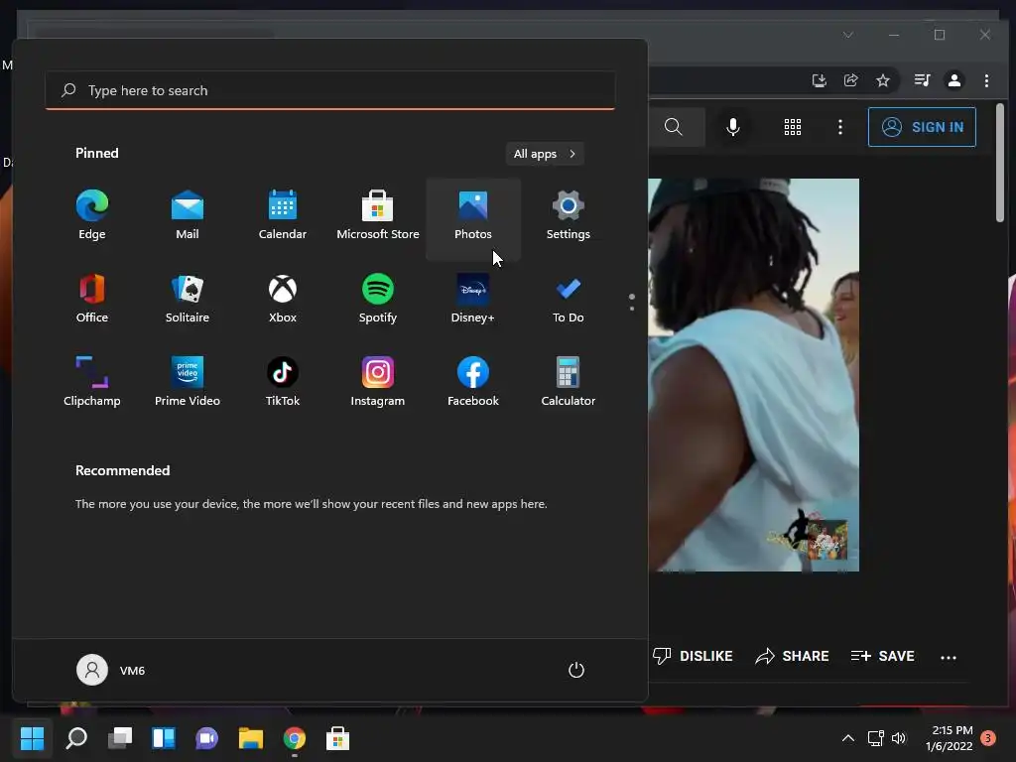
Task: Bookmark this page with star icon
Action: click(x=882, y=80)
